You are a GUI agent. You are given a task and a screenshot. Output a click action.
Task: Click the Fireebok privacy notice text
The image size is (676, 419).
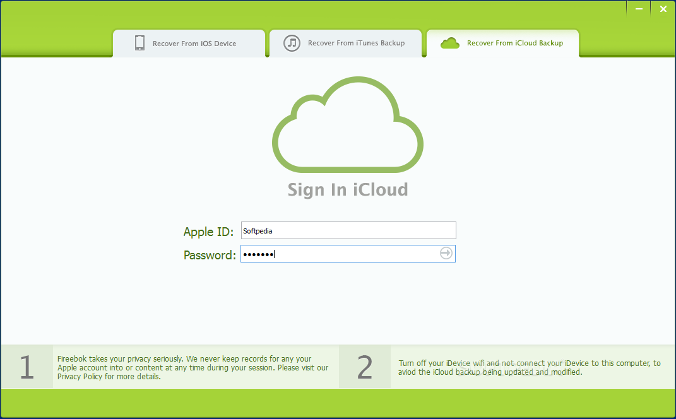193,367
